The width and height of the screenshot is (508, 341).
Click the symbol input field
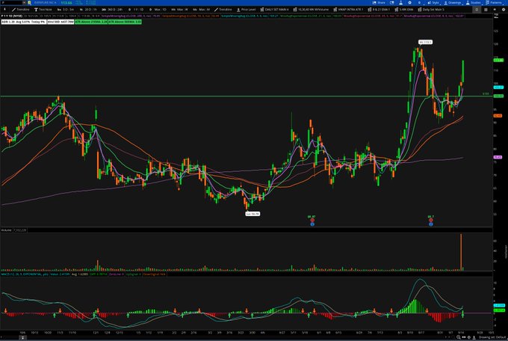coord(11,2)
